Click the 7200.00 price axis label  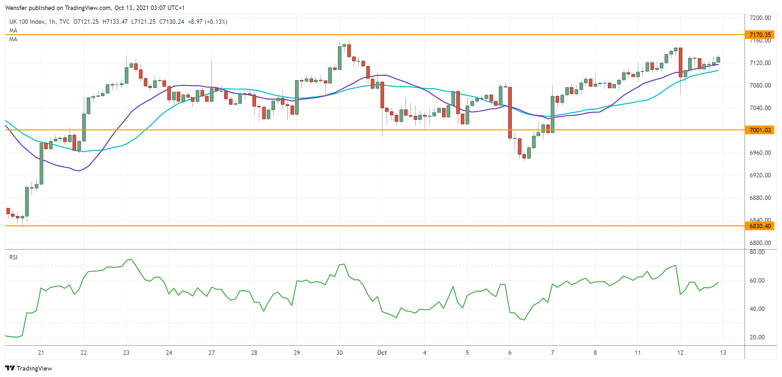point(760,18)
